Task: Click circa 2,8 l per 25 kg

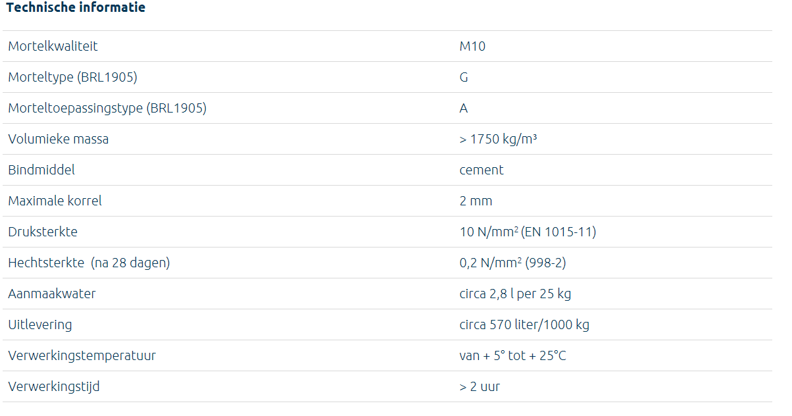Action: pos(515,294)
